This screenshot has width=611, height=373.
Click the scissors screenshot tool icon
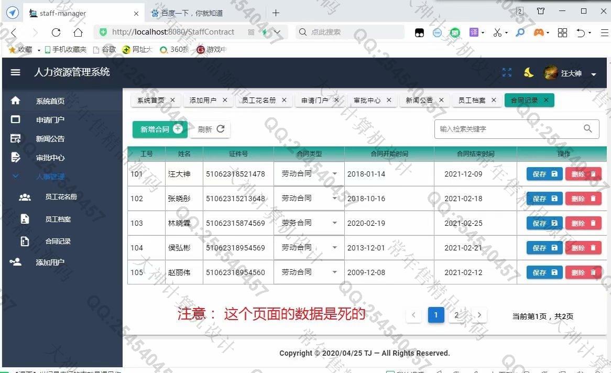coord(498,32)
